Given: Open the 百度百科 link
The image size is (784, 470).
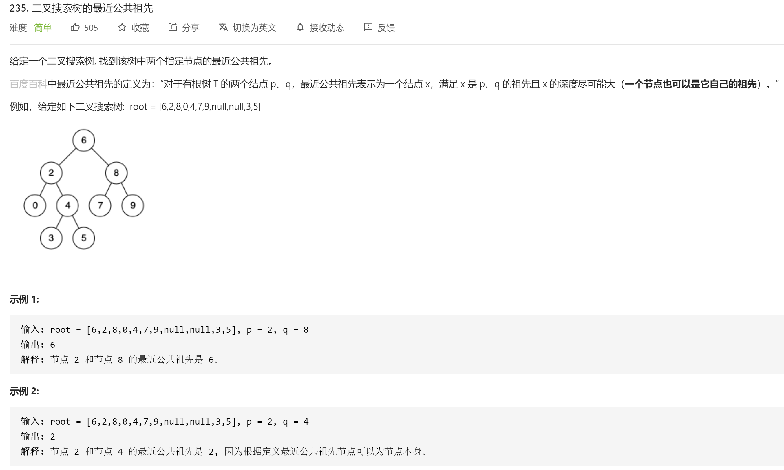Looking at the screenshot, I should (x=28, y=84).
